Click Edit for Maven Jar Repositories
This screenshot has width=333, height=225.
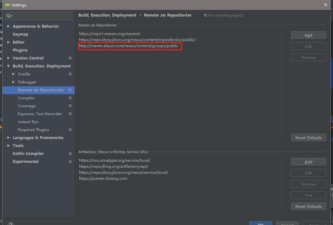click(308, 46)
